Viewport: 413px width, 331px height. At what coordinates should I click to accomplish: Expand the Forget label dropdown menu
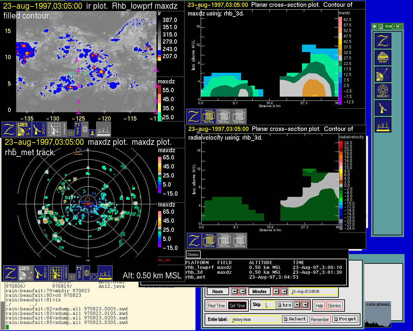(x=345, y=319)
